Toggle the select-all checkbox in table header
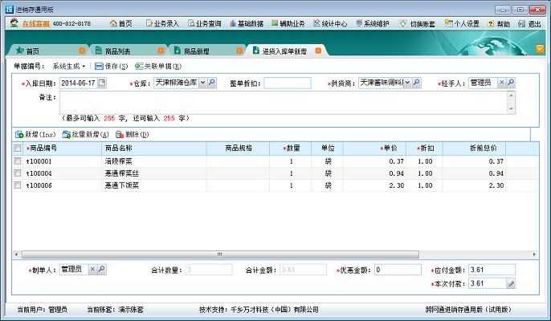Image resolution: width=551 pixels, height=321 pixels. (18, 148)
